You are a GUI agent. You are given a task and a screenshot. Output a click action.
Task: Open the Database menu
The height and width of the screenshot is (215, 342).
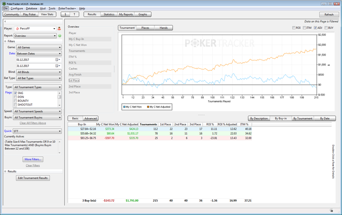tap(31, 8)
